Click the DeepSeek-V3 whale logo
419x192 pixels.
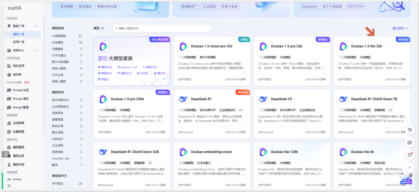click(263, 99)
